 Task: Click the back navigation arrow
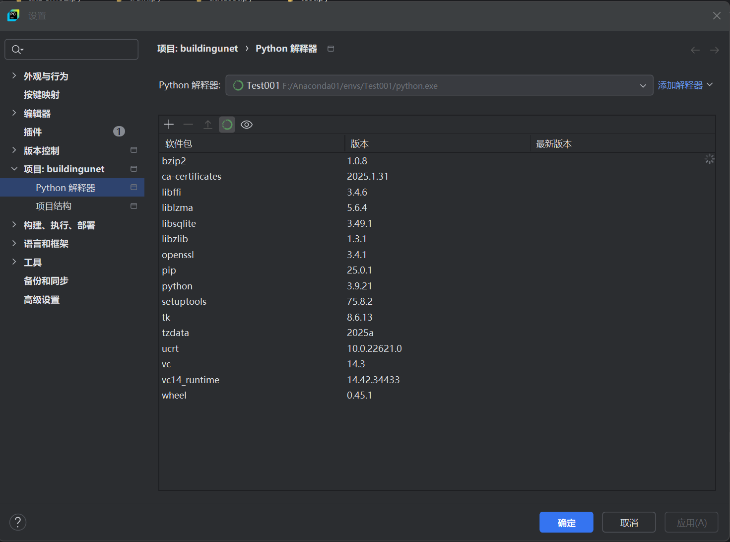tap(695, 50)
